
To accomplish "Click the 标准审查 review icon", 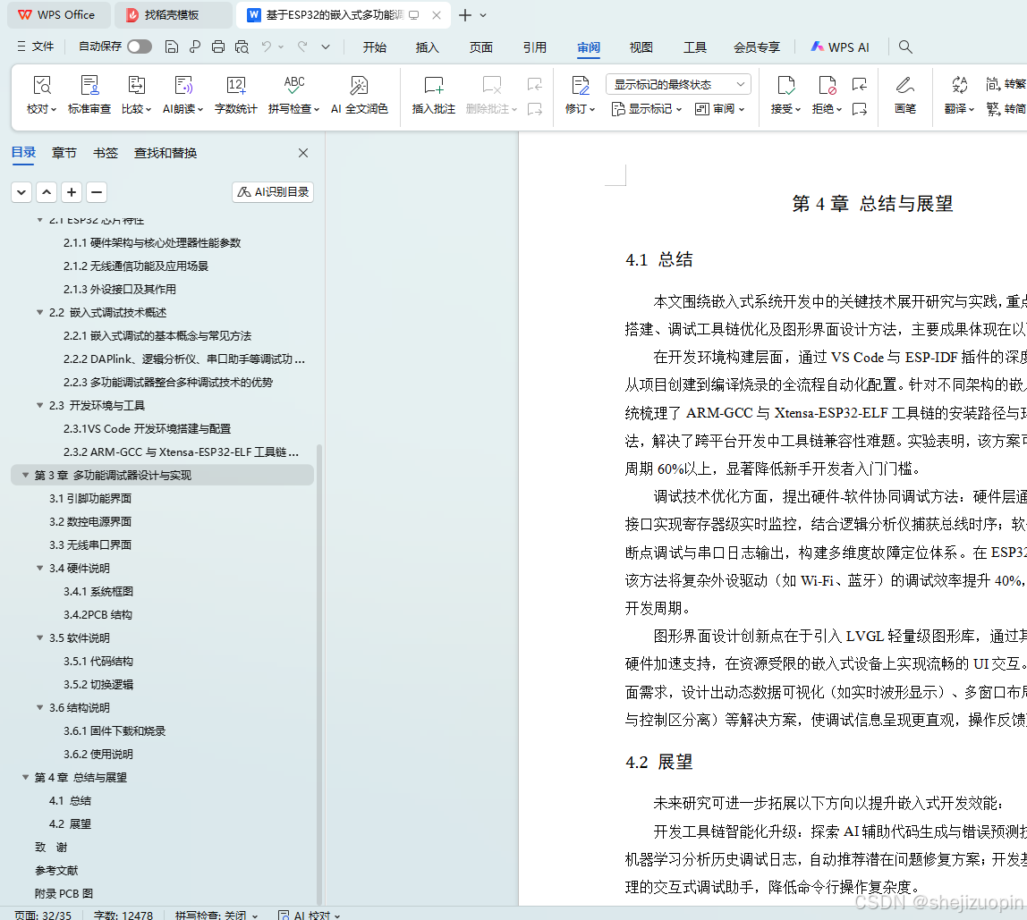I will click(x=90, y=93).
